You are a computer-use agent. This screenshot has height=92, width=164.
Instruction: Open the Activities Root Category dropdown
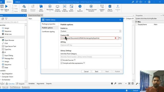click(x=120, y=57)
